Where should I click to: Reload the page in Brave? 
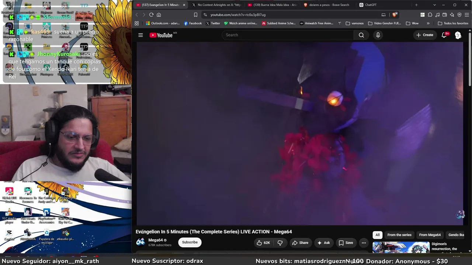pyautogui.click(x=151, y=15)
